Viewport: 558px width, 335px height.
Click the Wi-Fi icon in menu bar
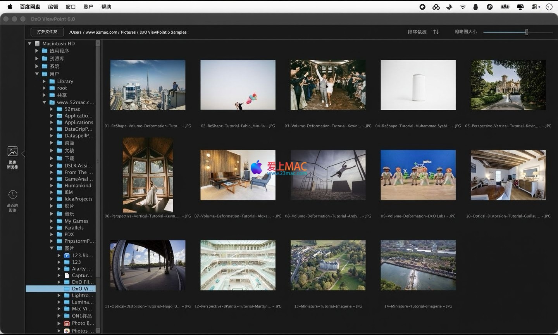click(x=463, y=7)
